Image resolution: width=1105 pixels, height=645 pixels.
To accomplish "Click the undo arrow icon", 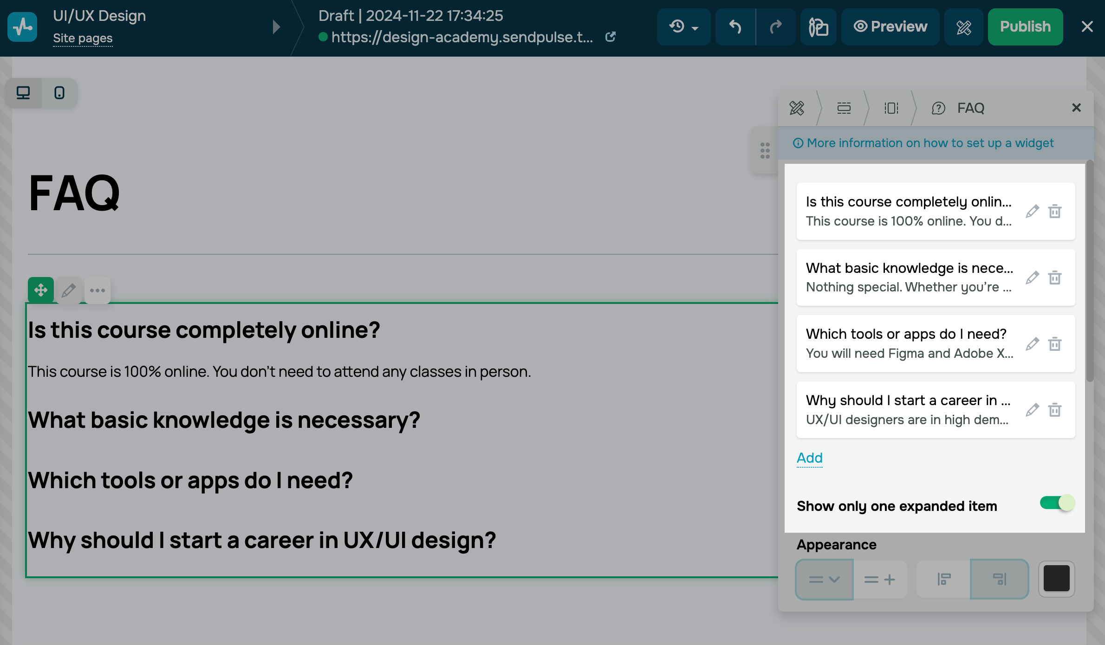I will tap(735, 27).
